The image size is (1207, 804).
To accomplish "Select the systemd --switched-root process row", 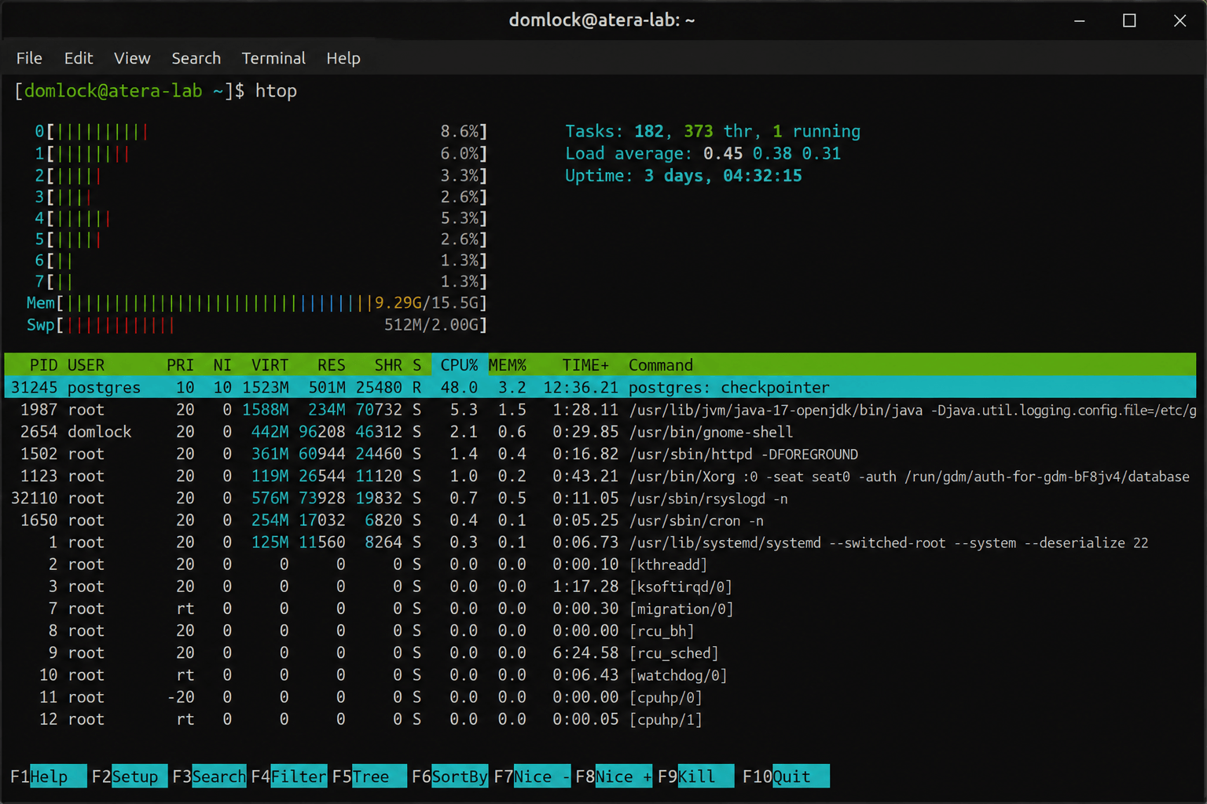I will pyautogui.click(x=600, y=543).
